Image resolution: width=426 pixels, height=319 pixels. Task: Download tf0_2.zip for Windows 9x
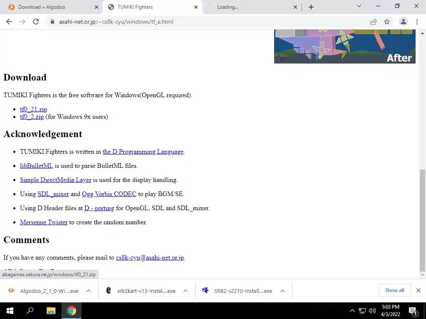pos(32,117)
